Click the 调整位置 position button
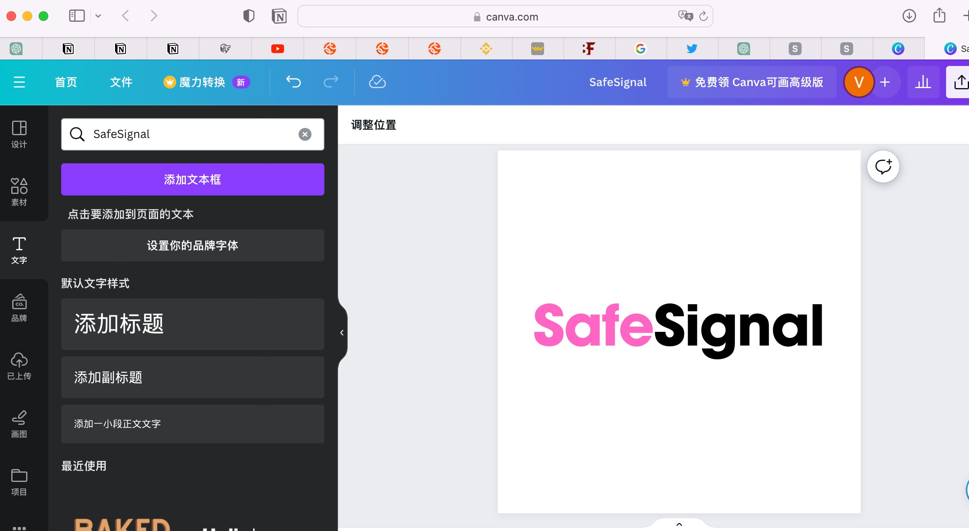 374,125
